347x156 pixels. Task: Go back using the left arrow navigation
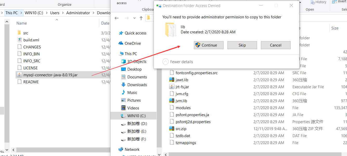click(x=117, y=18)
